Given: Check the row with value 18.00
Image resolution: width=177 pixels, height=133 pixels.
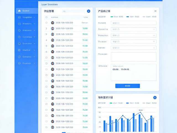Looking at the screenshot, I should point(46,63).
